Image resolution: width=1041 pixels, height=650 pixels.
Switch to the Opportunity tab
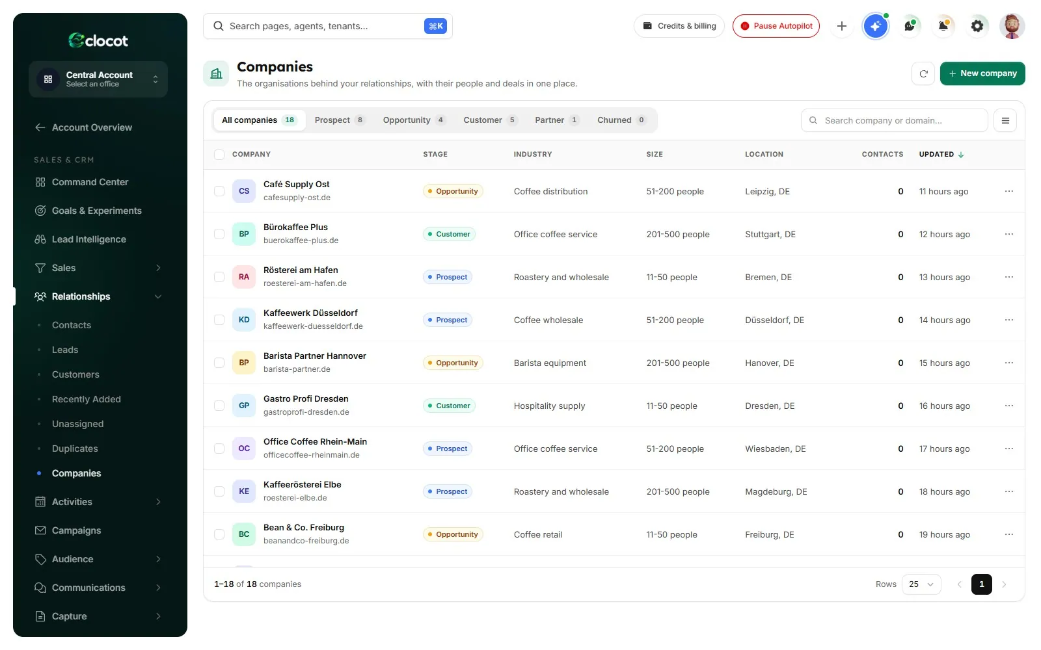[414, 120]
